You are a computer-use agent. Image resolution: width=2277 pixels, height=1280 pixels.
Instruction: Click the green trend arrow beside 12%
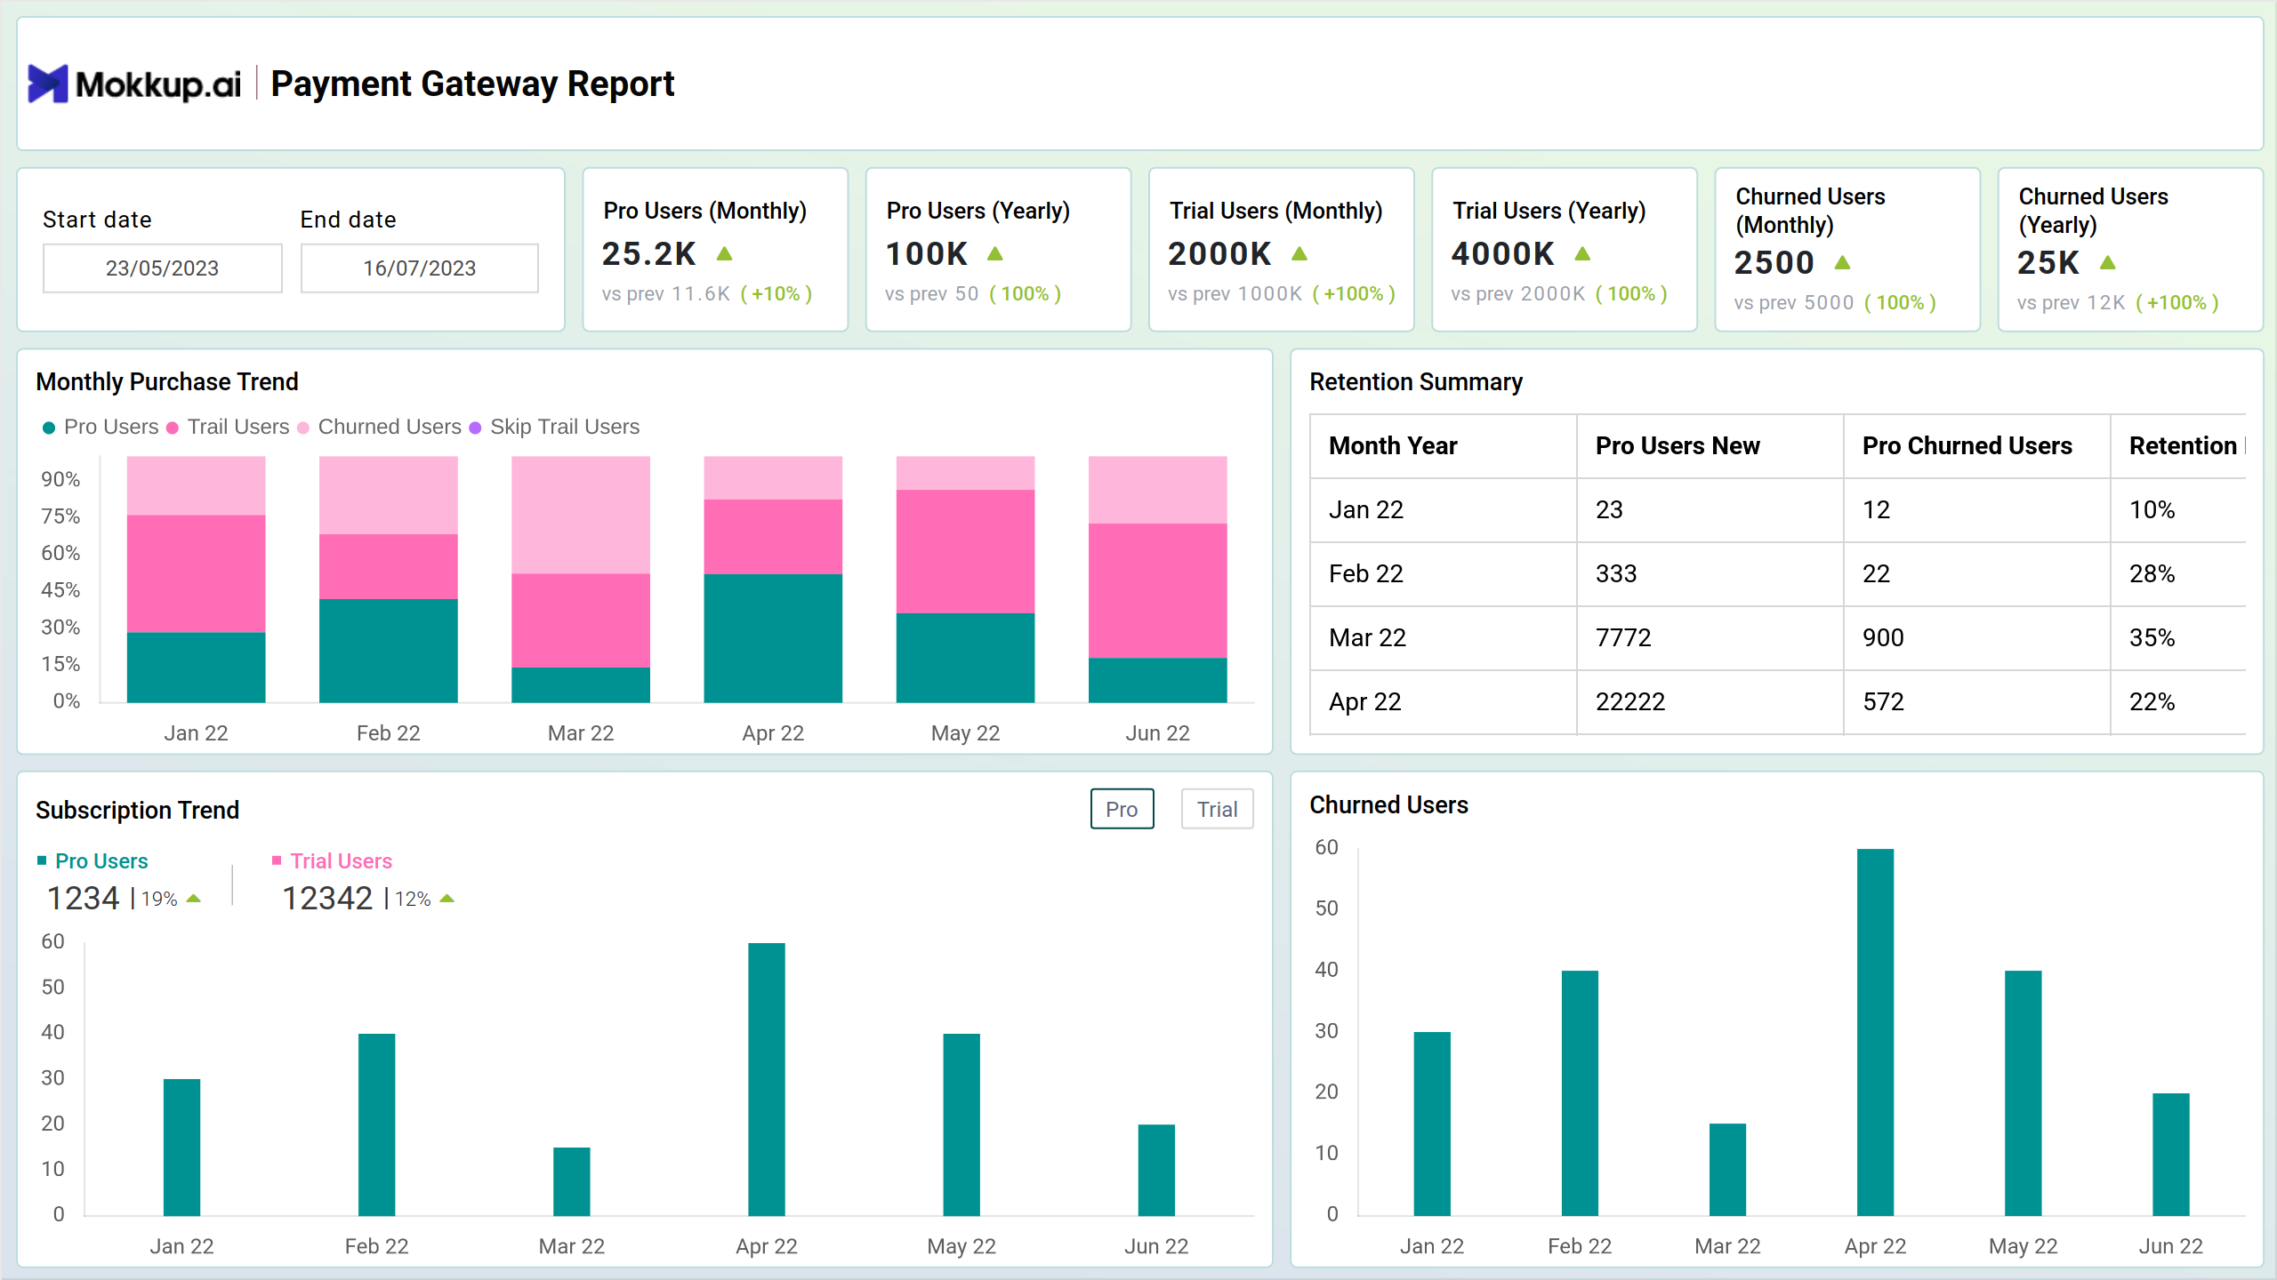(x=447, y=899)
